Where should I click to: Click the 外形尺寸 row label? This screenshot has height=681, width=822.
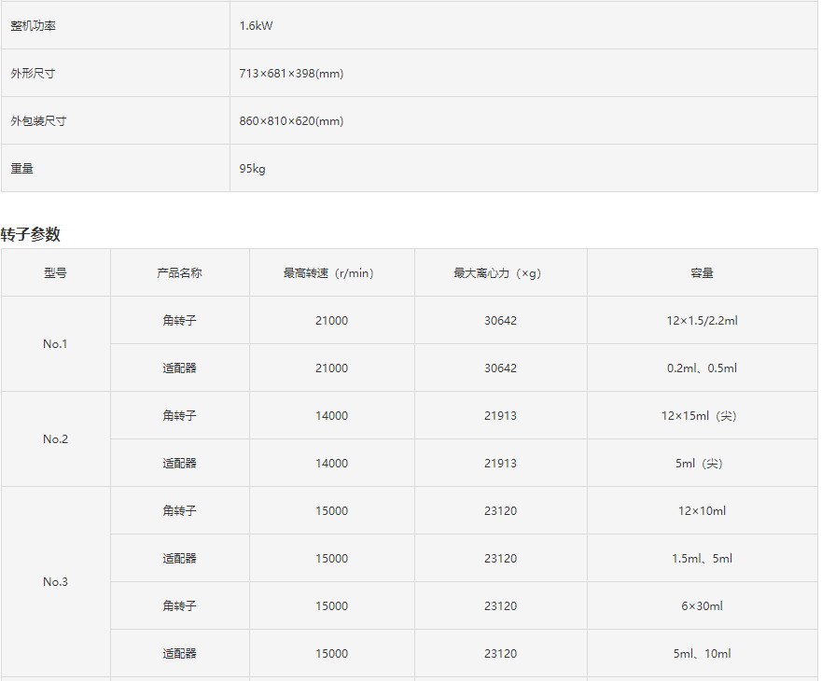[x=34, y=74]
